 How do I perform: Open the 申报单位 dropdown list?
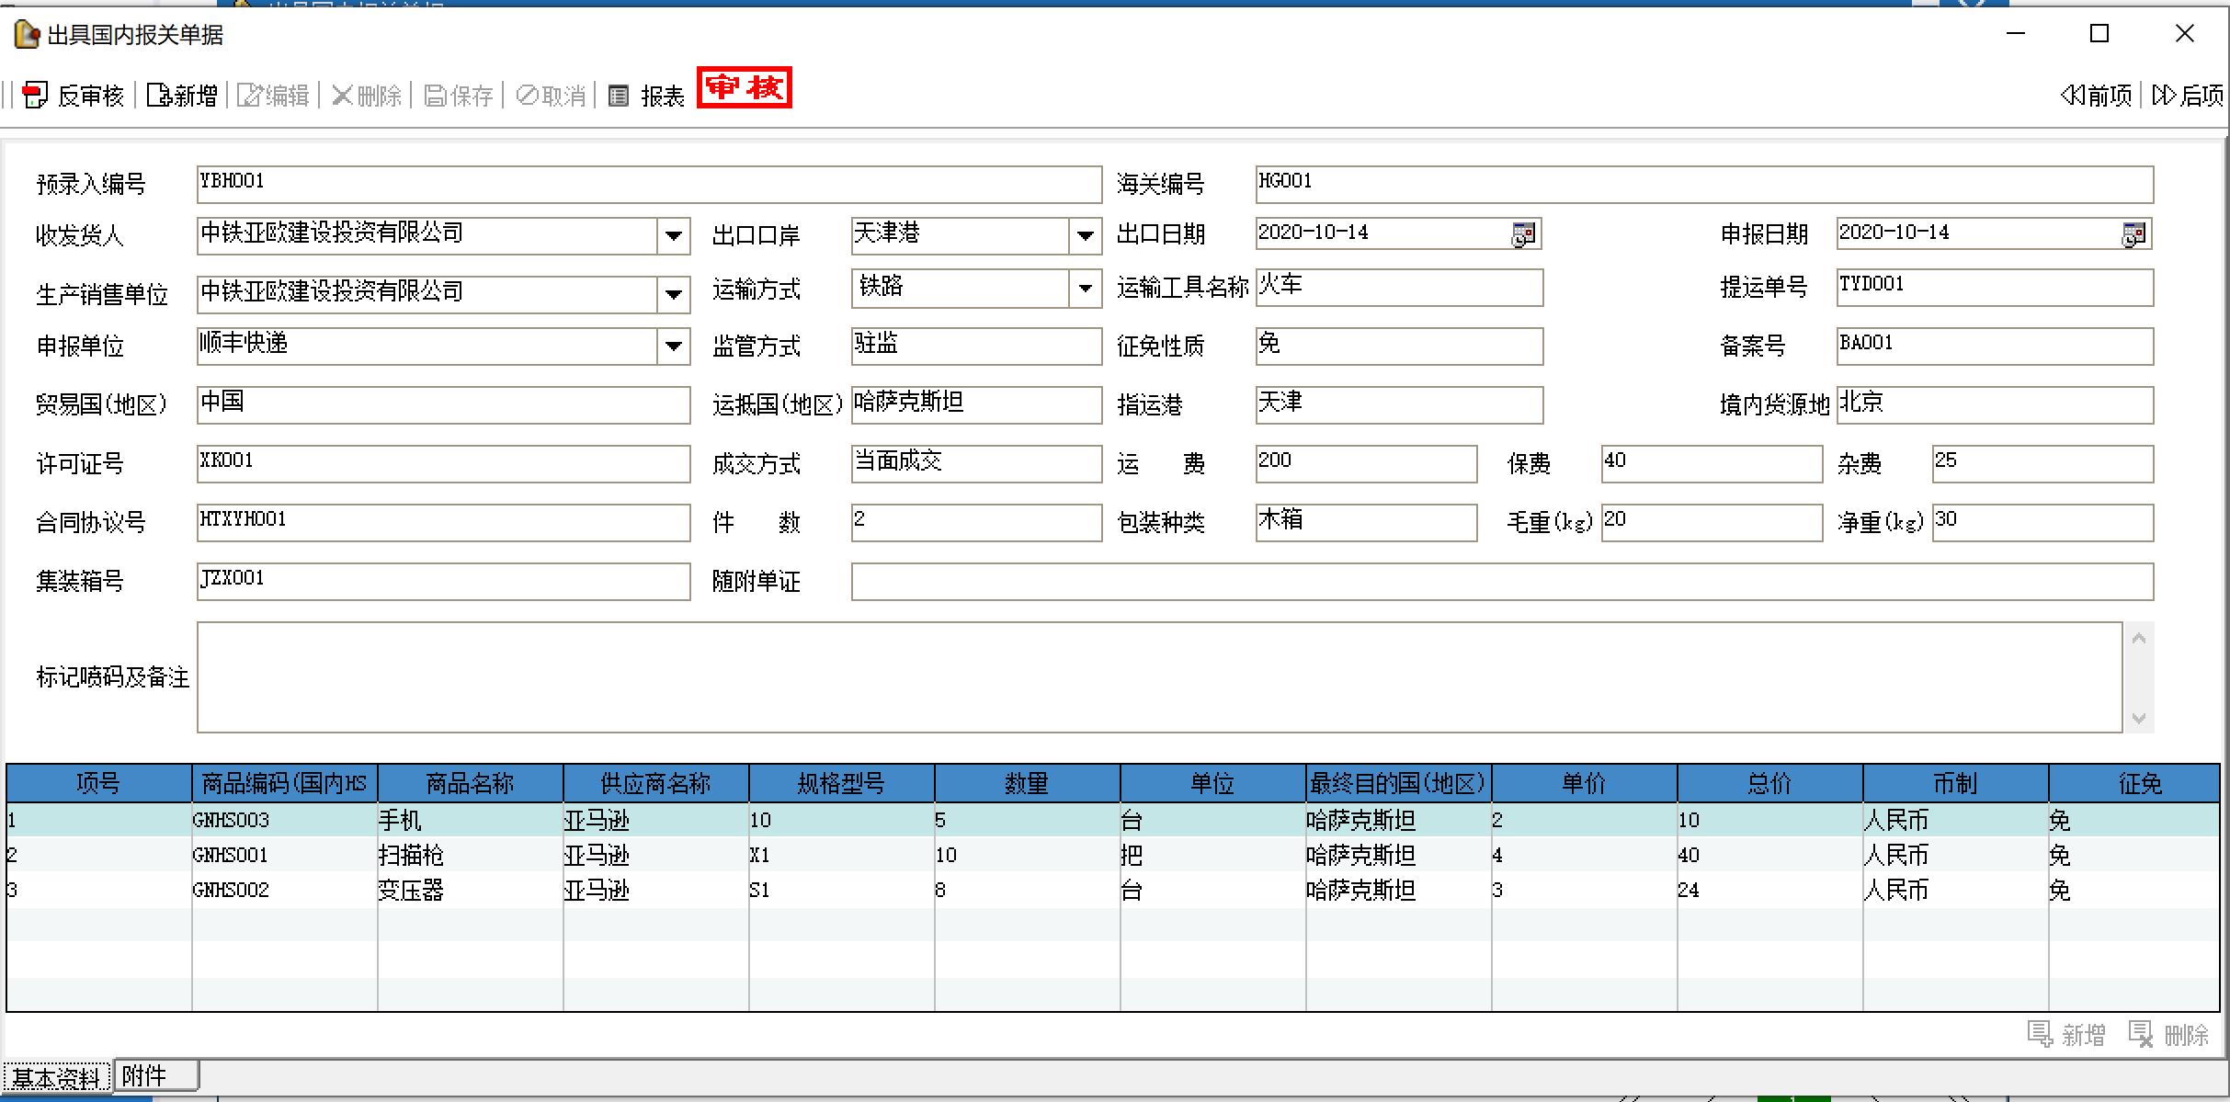pos(673,347)
